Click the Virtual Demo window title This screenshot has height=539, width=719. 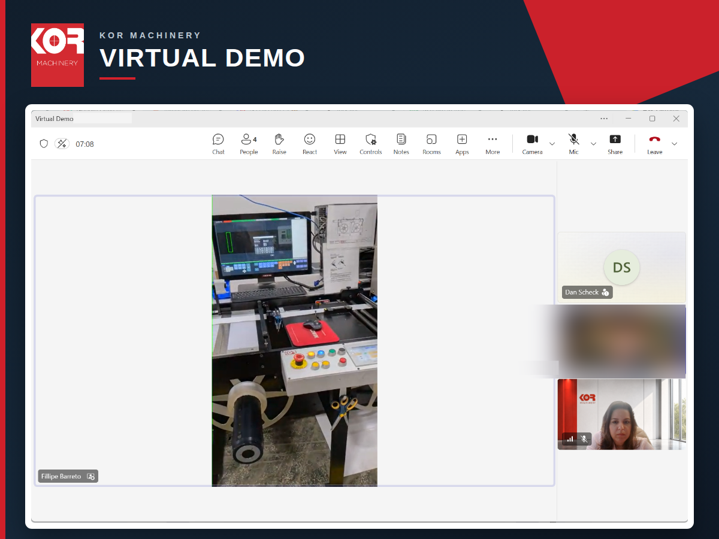pos(55,119)
